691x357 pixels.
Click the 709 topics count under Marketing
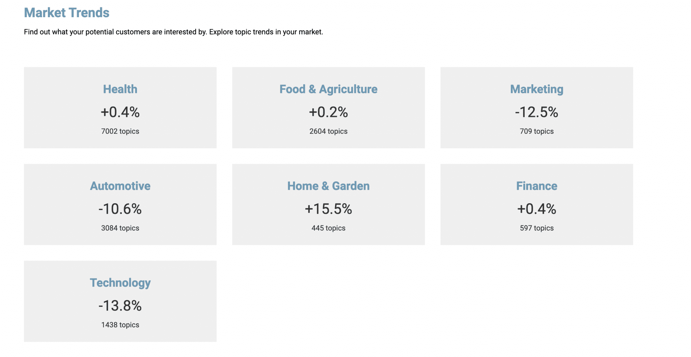(536, 131)
